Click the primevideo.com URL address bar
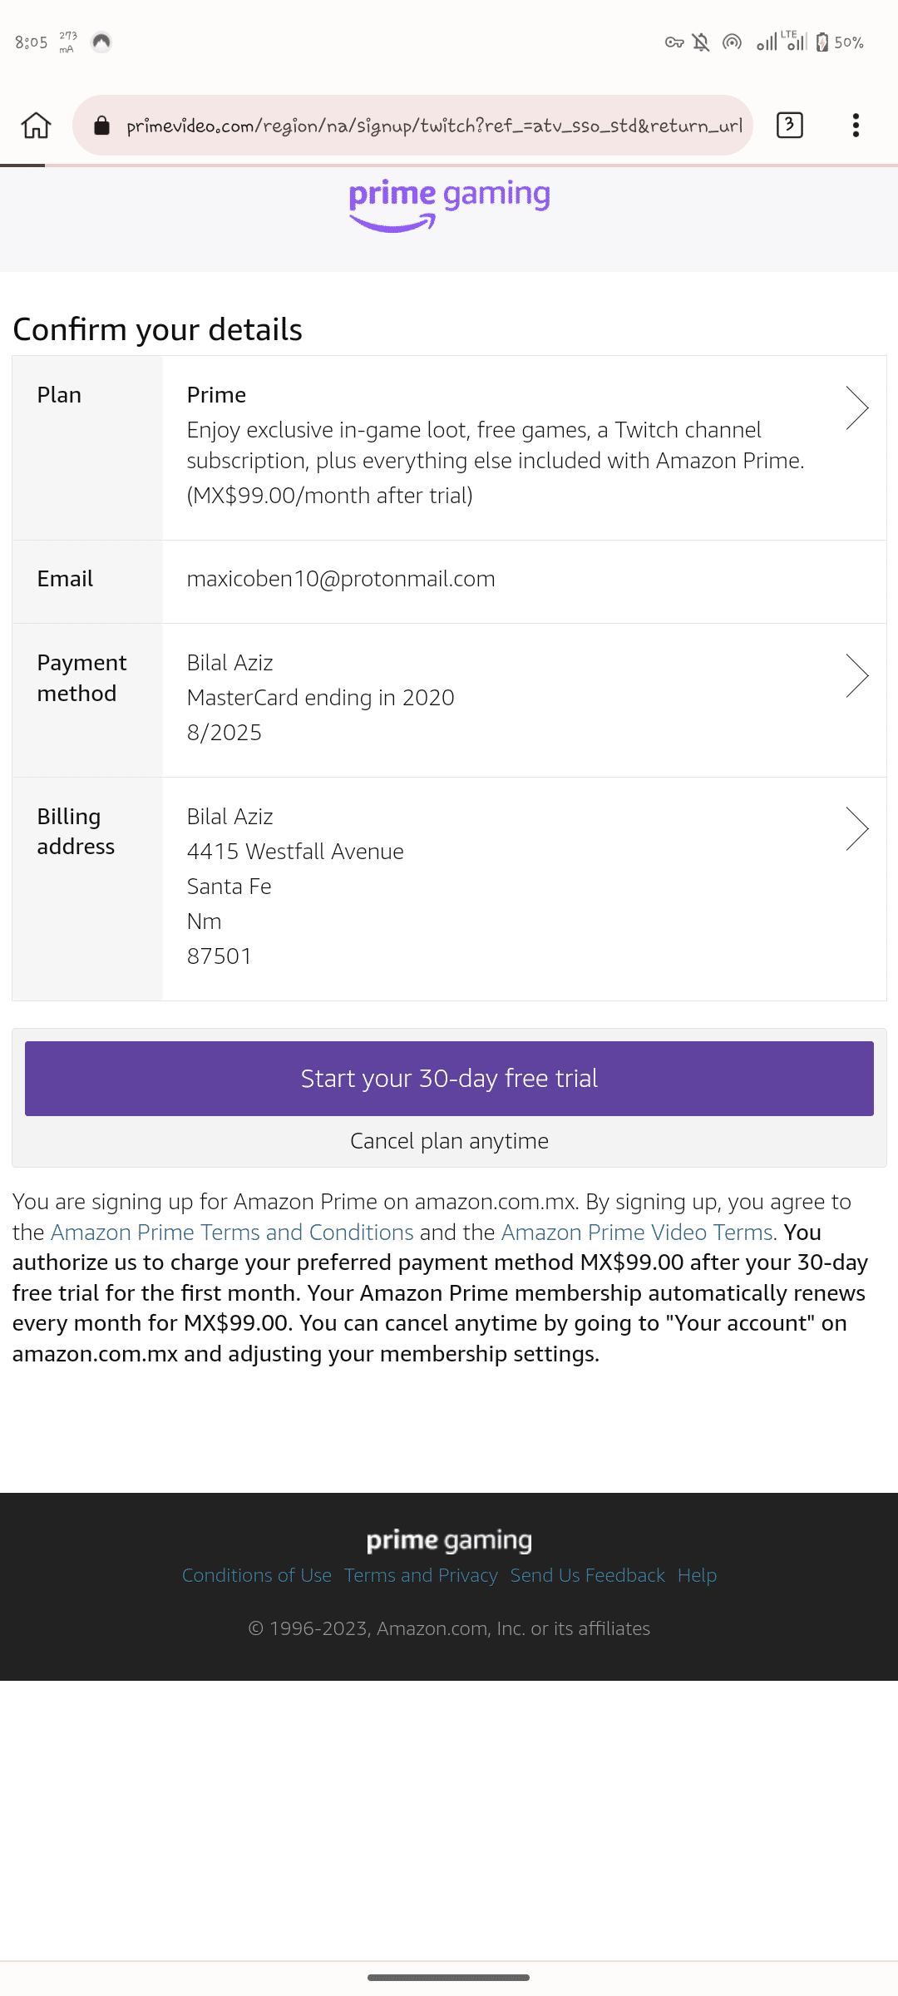The image size is (898, 1996). coord(432,126)
